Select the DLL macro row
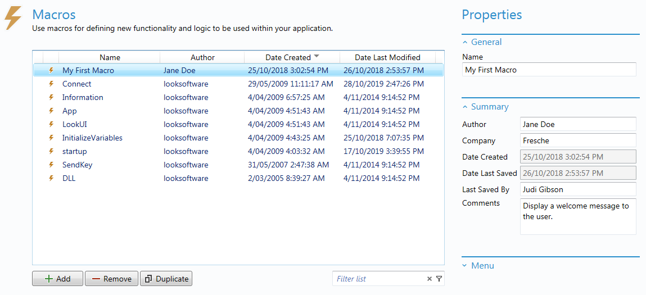The image size is (646, 295). 238,178
